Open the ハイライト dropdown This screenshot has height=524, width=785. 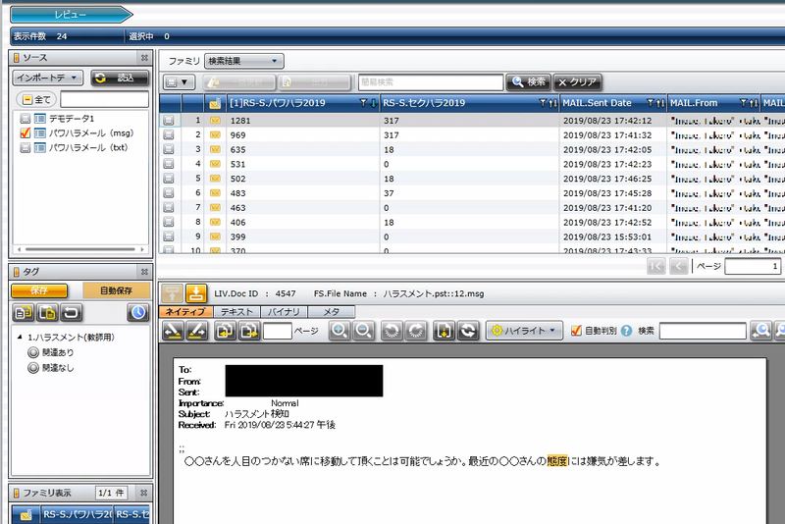pyautogui.click(x=524, y=331)
